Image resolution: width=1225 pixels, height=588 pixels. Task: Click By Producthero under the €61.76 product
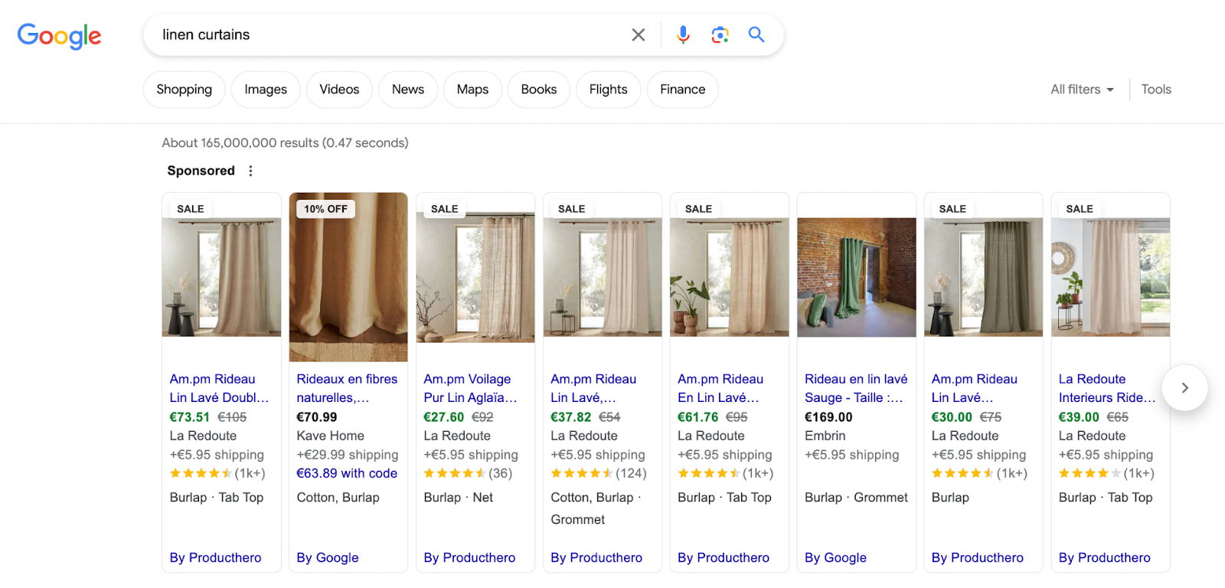724,557
